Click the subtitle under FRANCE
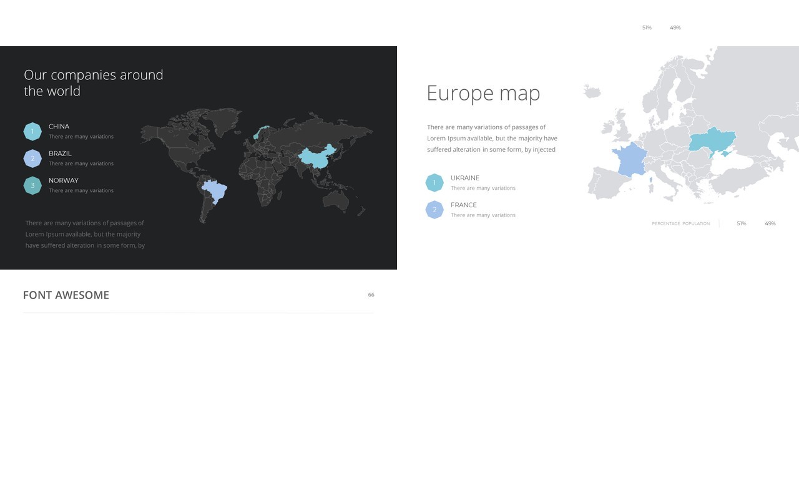799x498 pixels. [x=483, y=215]
